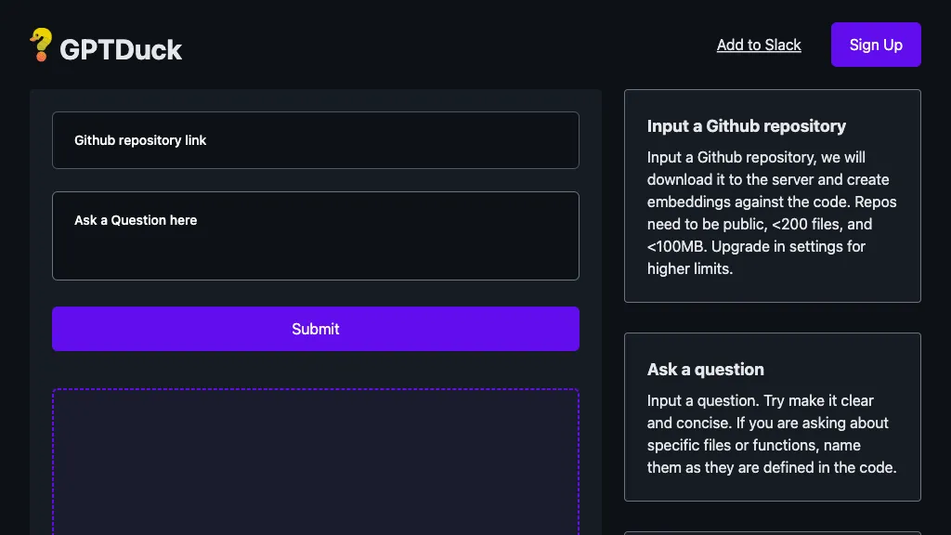
Task: Click the yellow duck logo icon
Action: (41, 45)
